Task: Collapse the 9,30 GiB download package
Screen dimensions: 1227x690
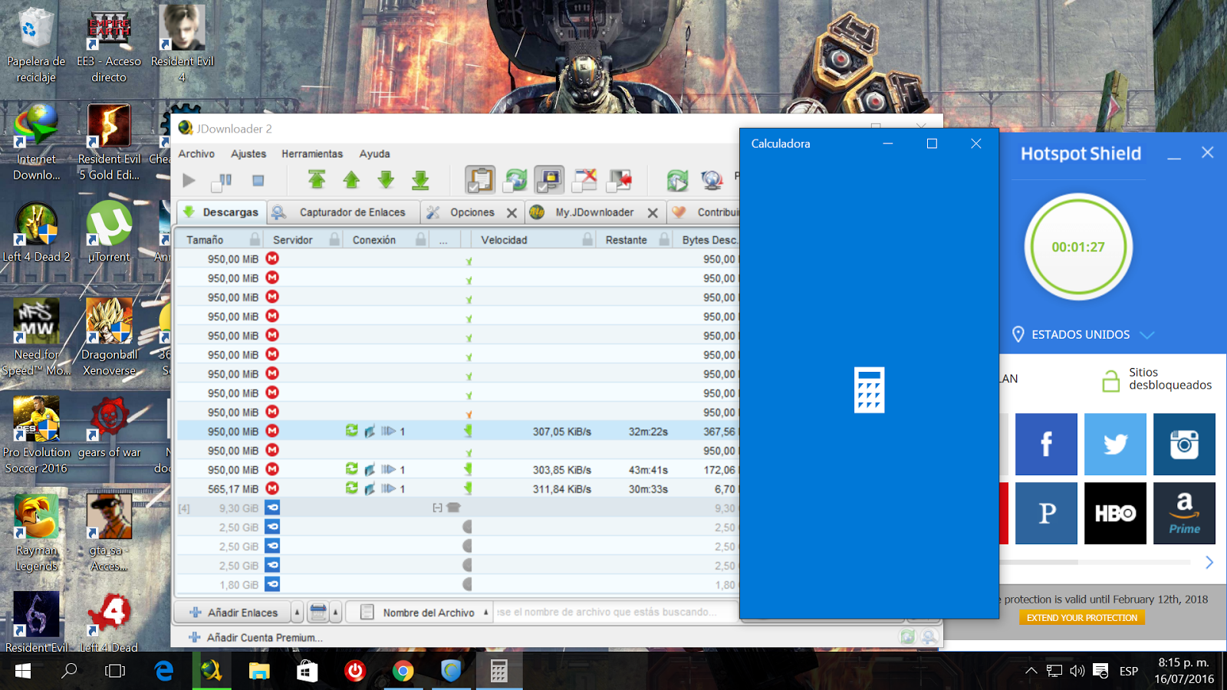Action: pyautogui.click(x=437, y=508)
